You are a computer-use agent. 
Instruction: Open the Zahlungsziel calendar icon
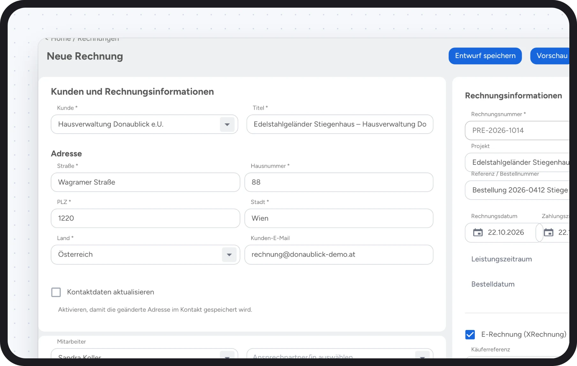click(549, 232)
